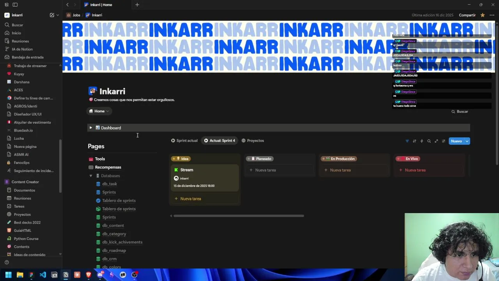This screenshot has width=499, height=281.
Task: Add Nueva tarea in En Vivo column
Action: tap(429, 170)
